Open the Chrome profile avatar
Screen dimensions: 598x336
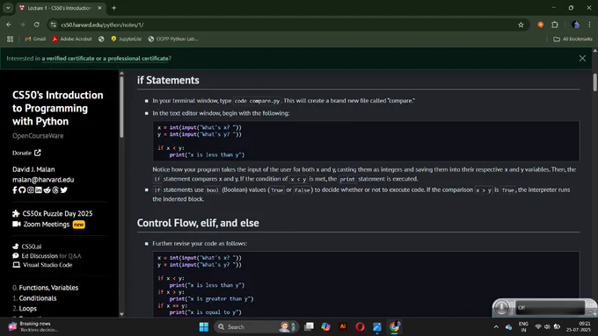pyautogui.click(x=575, y=25)
